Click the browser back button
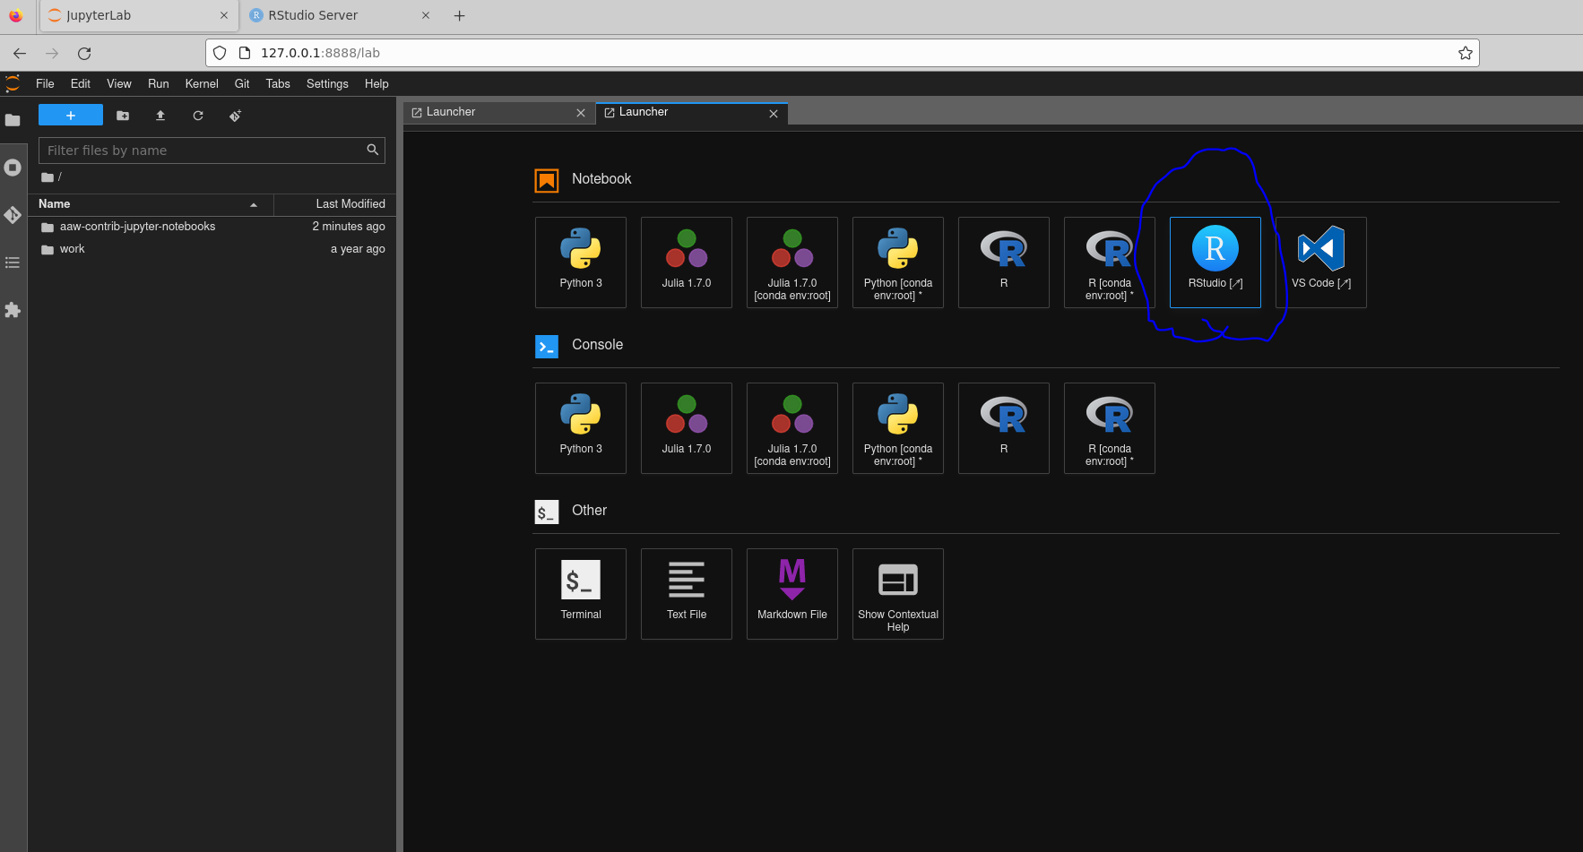Screen dimensions: 1583x852 tap(20, 53)
